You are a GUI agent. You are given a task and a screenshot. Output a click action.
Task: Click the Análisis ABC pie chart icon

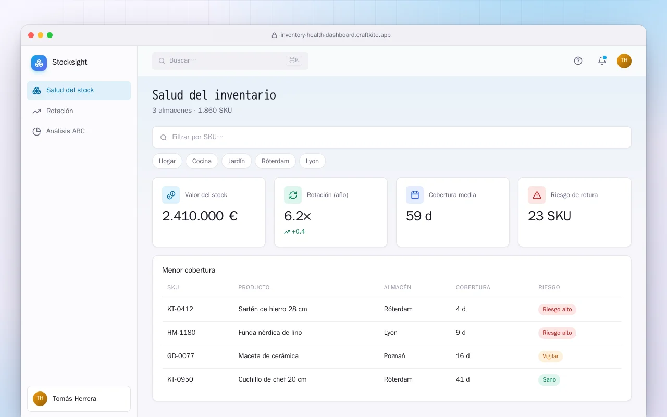[36, 131]
